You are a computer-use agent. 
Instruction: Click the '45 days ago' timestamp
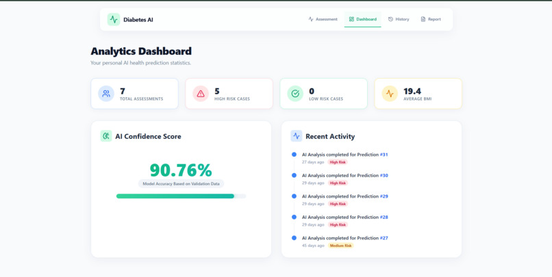(x=313, y=246)
